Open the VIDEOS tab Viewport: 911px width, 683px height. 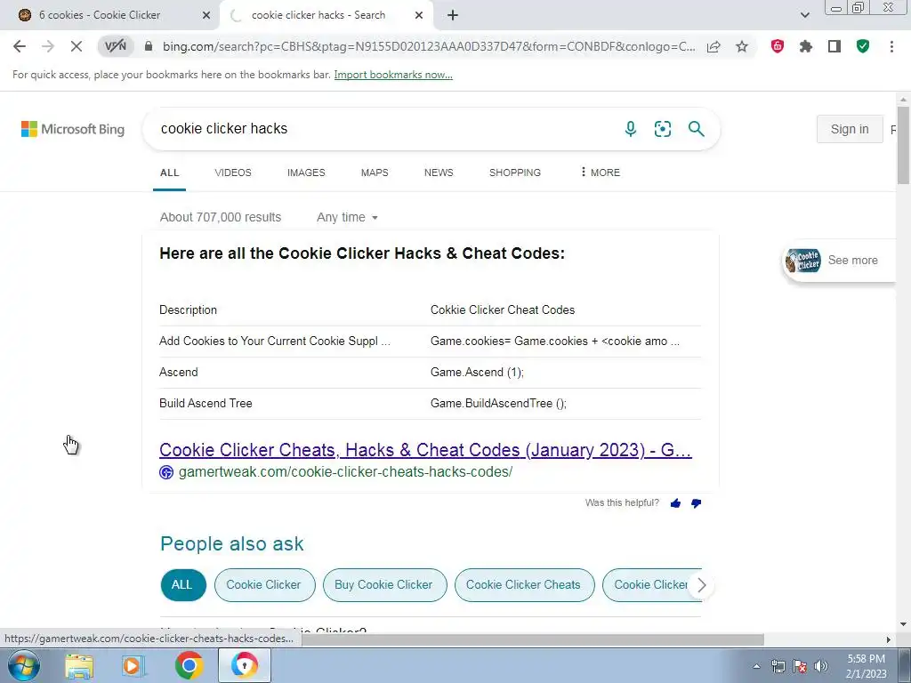233,173
